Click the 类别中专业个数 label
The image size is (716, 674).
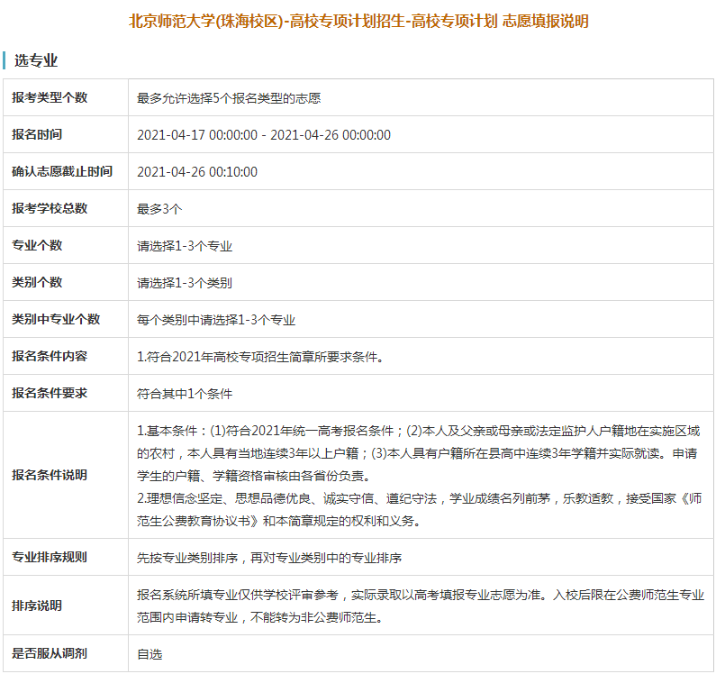coord(56,319)
